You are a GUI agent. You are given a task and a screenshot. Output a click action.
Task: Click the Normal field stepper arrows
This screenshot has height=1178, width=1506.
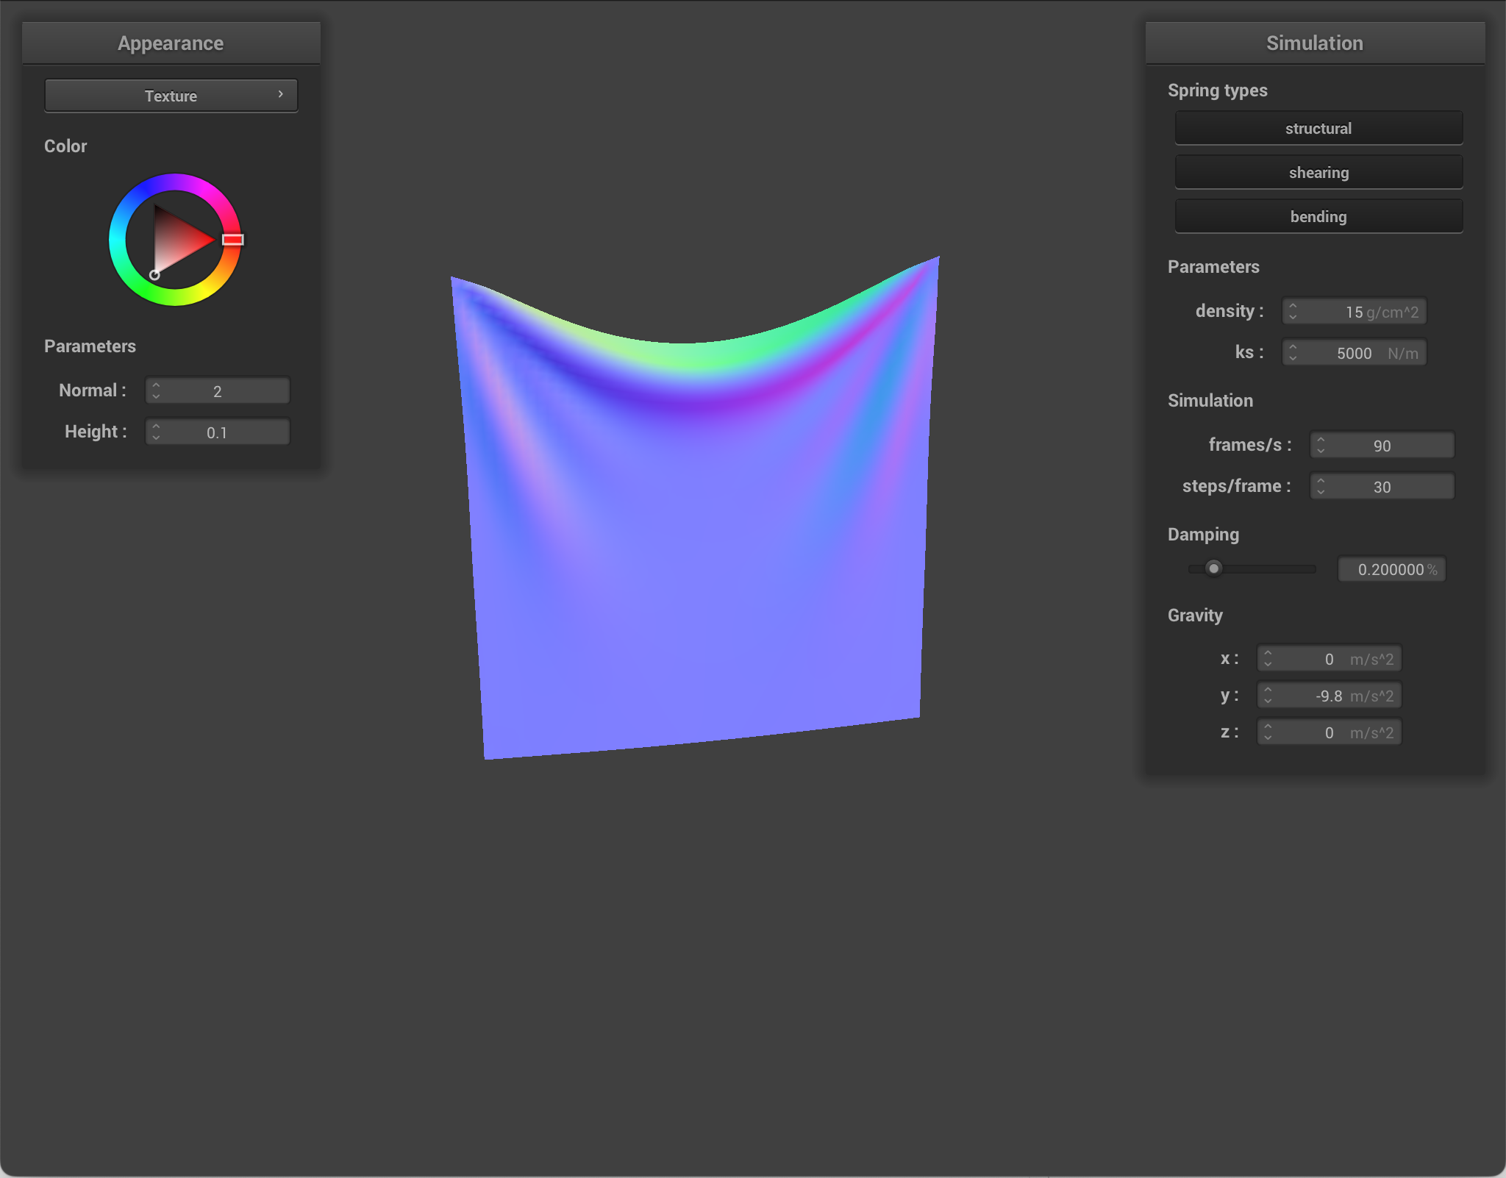pyautogui.click(x=156, y=390)
